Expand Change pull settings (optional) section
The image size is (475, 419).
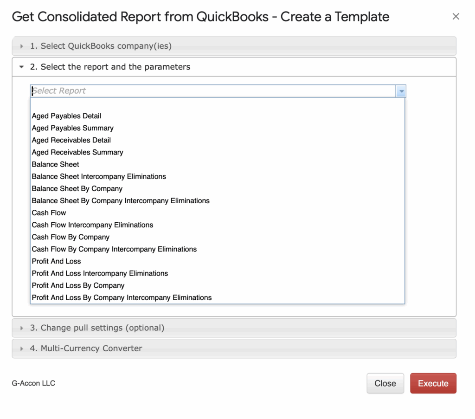[97, 328]
